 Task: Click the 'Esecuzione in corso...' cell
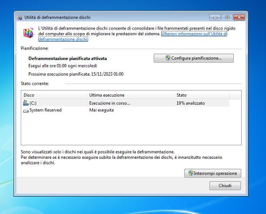point(109,103)
